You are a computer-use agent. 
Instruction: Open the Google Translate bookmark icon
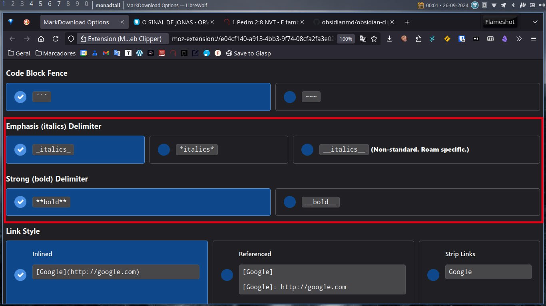[117, 53]
